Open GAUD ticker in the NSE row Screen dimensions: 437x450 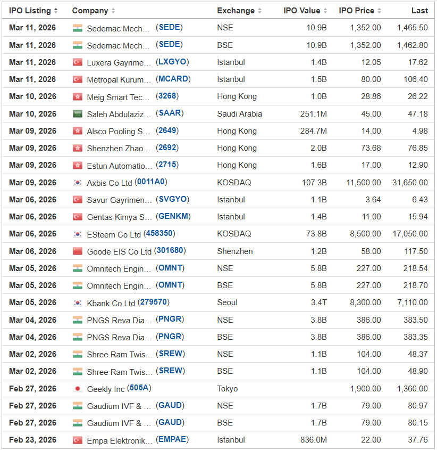(x=170, y=405)
